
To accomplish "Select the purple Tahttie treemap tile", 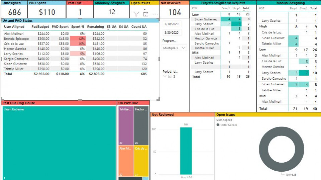I will [126, 126].
